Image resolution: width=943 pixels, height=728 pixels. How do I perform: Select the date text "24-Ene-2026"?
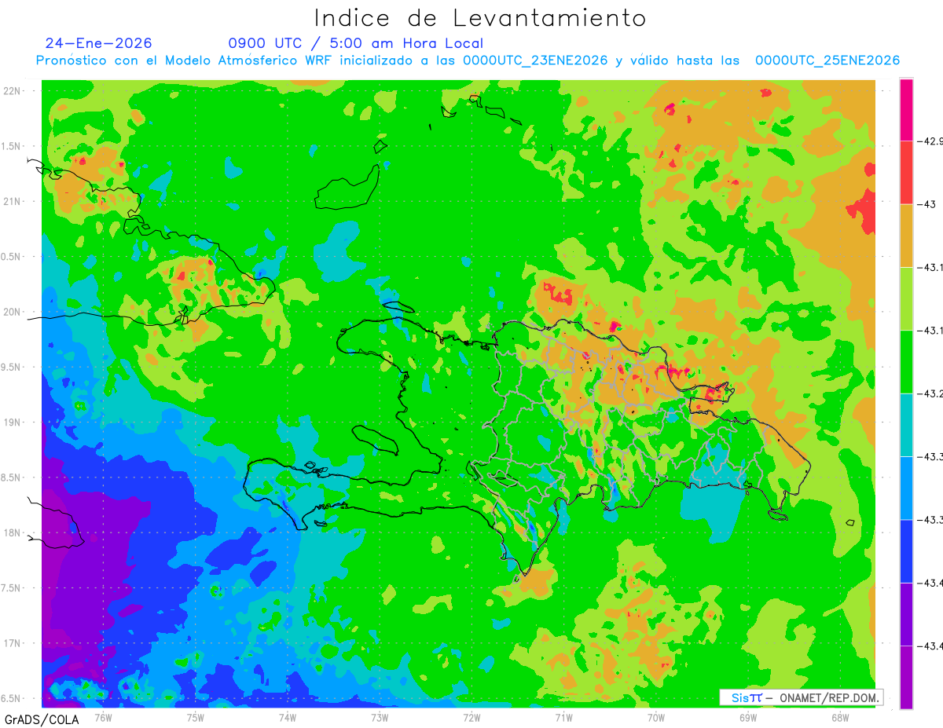98,43
